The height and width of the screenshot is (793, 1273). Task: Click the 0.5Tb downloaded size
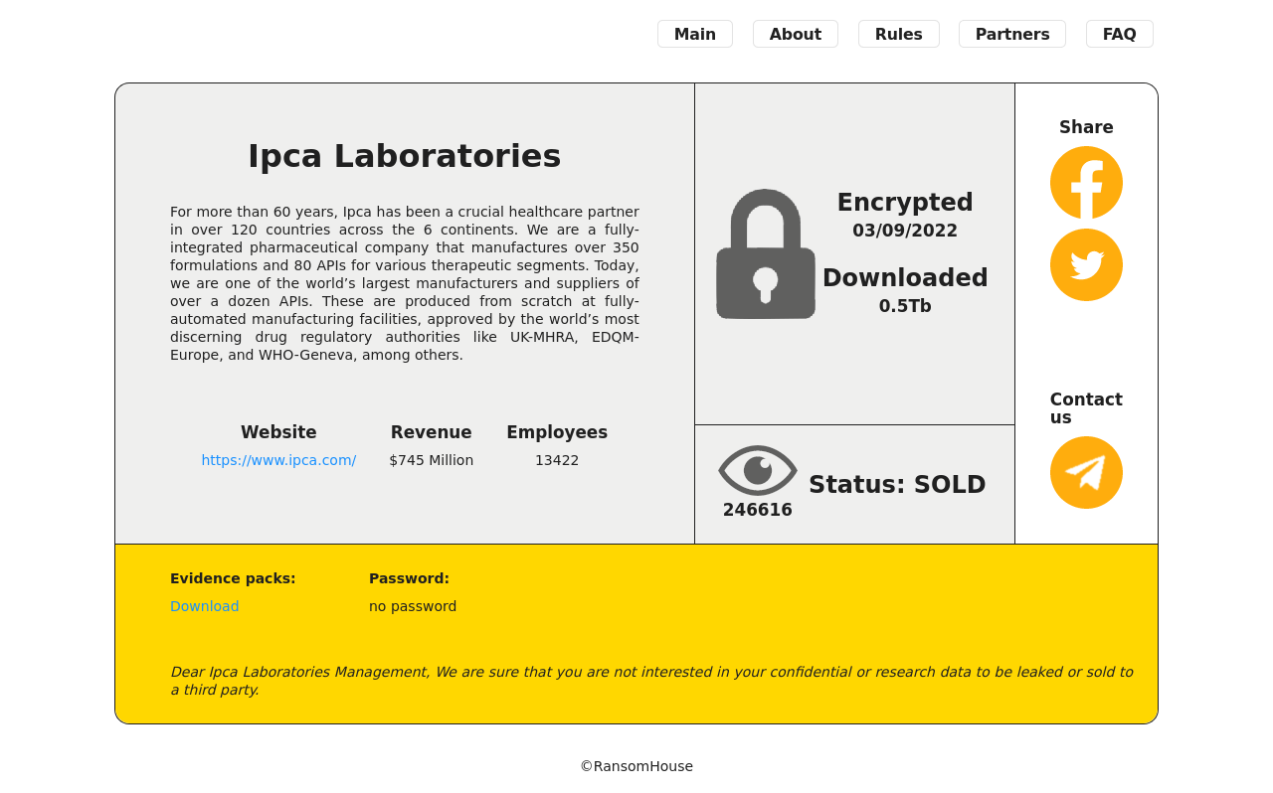pos(905,306)
